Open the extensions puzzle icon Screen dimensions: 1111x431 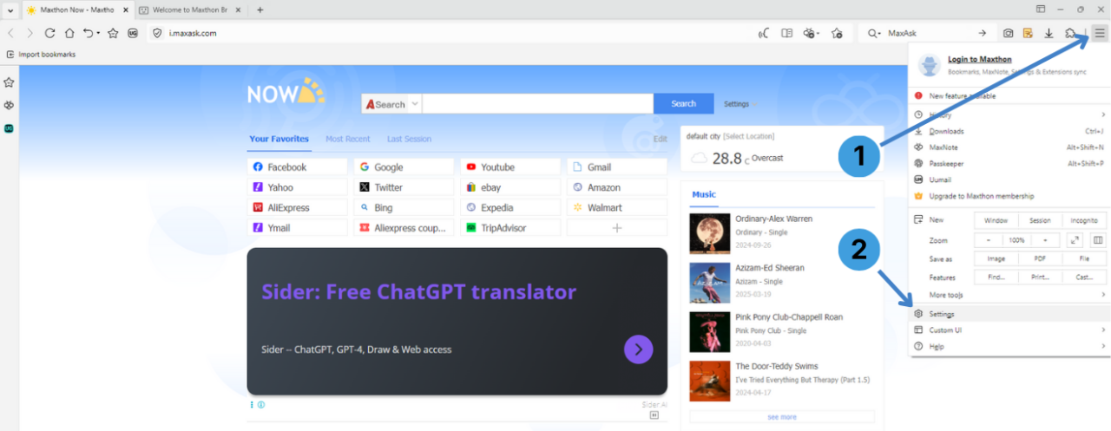click(x=1070, y=33)
